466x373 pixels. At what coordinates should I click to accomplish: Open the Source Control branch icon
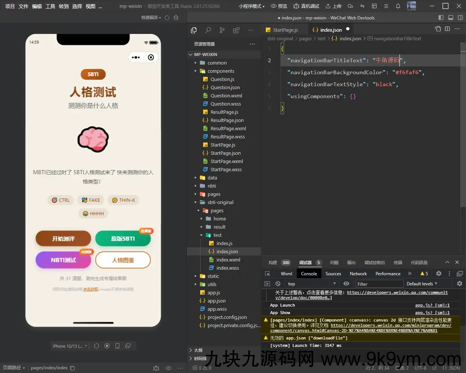pos(222,30)
